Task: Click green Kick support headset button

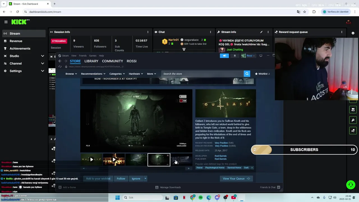Action: (351, 185)
